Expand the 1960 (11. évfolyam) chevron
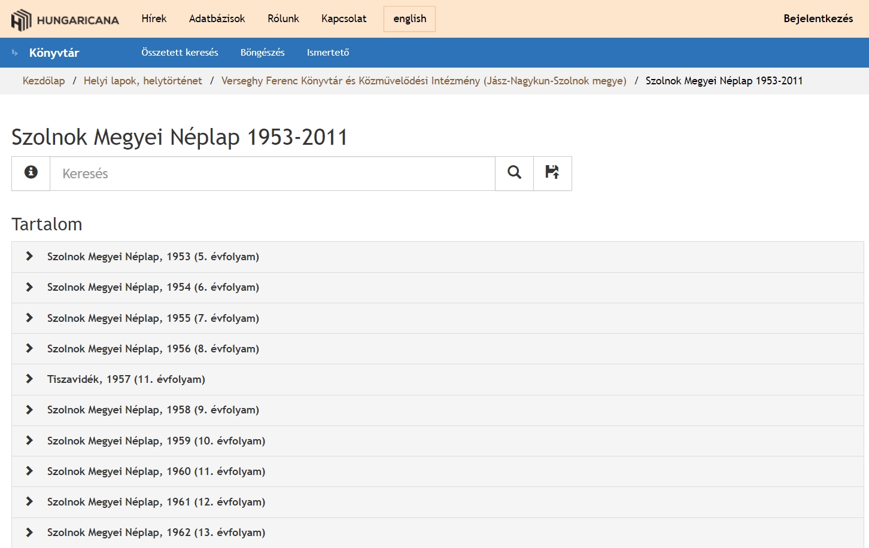 pos(29,471)
